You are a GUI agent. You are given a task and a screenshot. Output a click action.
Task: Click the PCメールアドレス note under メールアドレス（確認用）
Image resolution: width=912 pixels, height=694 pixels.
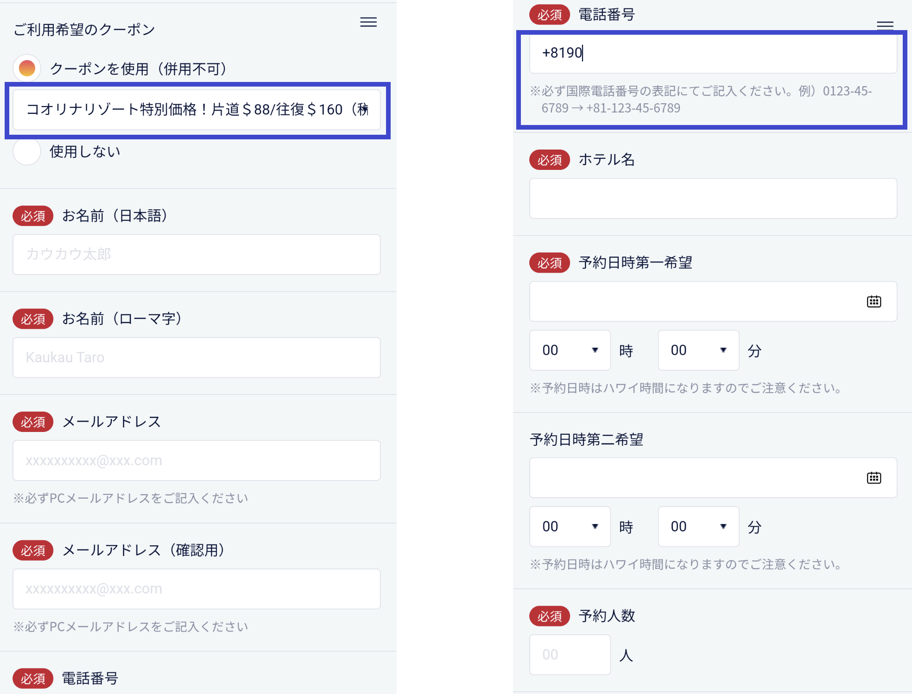pos(131,627)
